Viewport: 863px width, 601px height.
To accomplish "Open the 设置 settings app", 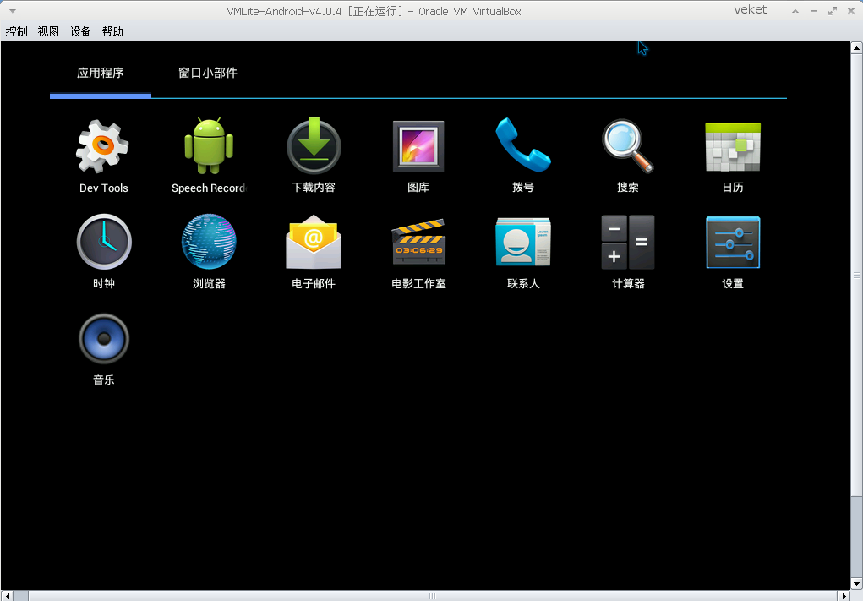I will [x=733, y=254].
